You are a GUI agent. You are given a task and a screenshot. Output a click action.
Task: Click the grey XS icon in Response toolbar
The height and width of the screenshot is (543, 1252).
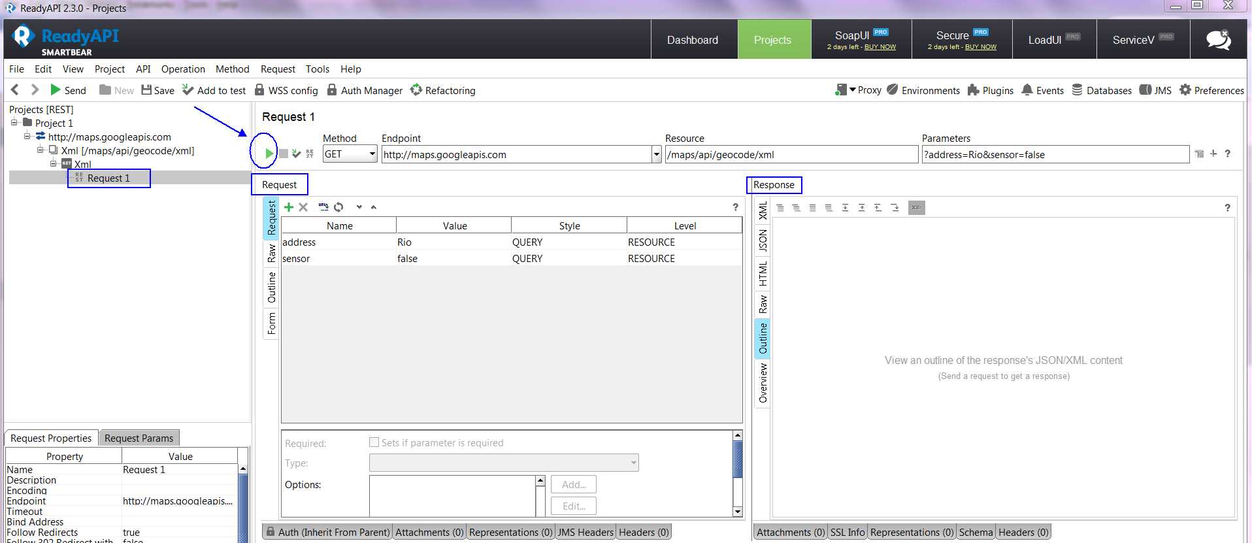pos(917,208)
